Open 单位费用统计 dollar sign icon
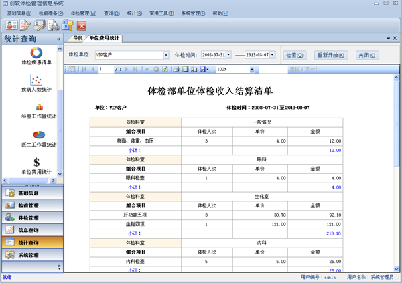This screenshot has width=402, height=283. tap(36, 166)
